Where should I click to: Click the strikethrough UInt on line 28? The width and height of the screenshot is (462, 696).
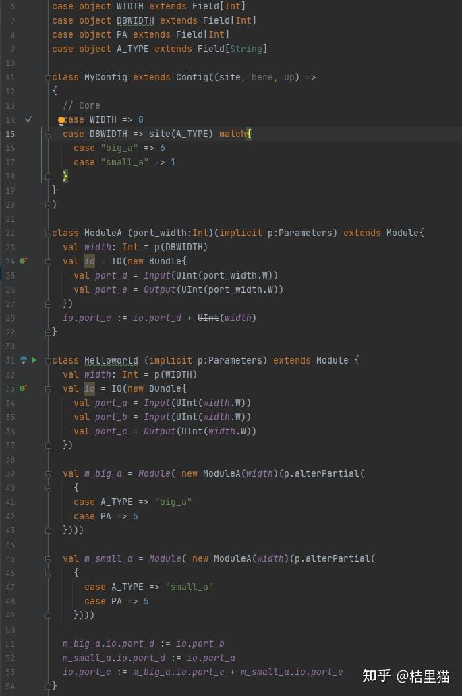(x=208, y=318)
